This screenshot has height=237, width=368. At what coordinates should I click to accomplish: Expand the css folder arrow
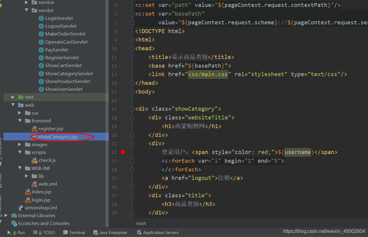20,113
